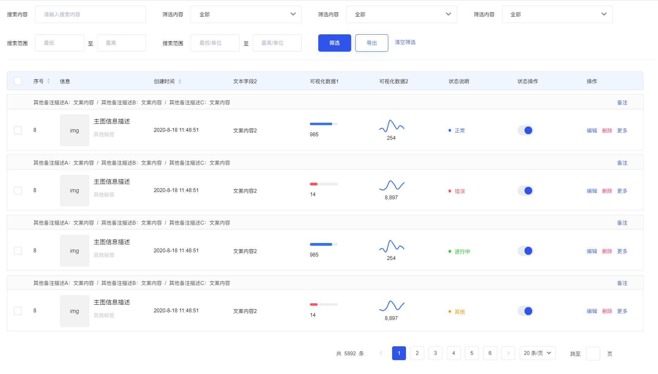Open the first 筛选内容 dropdown
Viewport: 658px width, 374px height.
click(246, 14)
